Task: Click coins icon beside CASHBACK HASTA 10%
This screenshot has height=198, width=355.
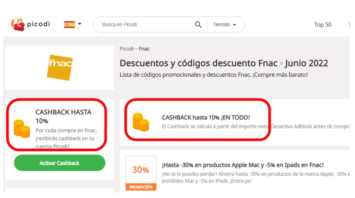Action: coord(22,129)
